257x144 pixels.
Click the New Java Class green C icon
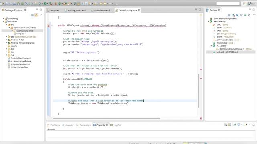60,4
